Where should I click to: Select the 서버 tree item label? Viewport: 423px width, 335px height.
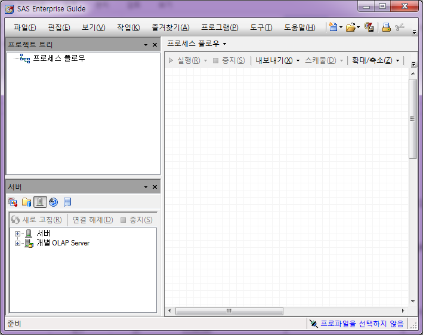(43, 233)
